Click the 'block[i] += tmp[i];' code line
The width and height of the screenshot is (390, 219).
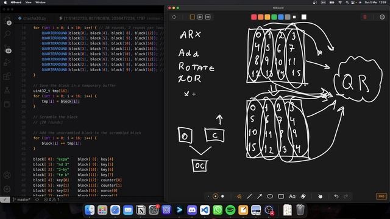tap(62, 144)
